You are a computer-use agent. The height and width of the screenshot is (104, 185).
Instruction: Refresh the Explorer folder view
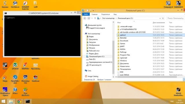(x=163, y=18)
